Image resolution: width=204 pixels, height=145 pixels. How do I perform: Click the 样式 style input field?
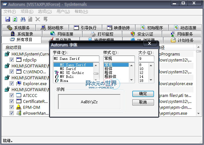click(119, 59)
